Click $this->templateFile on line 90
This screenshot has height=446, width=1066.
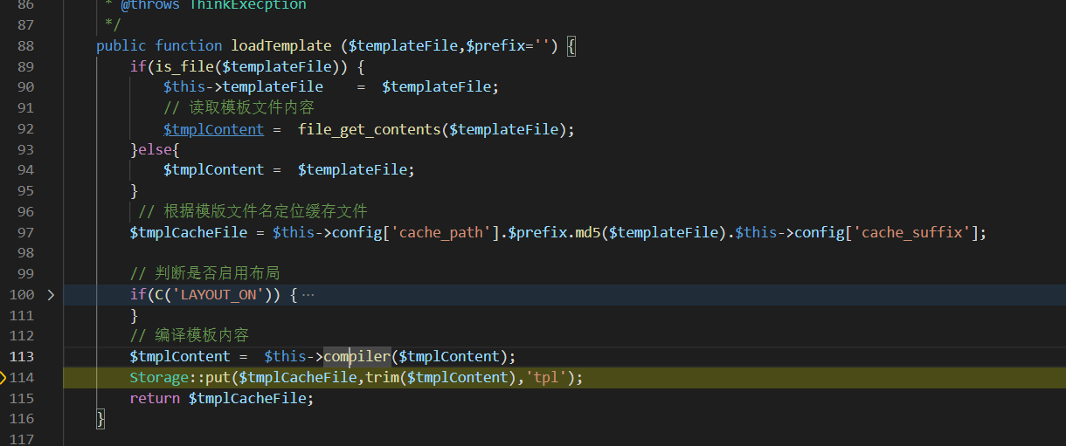pos(243,87)
